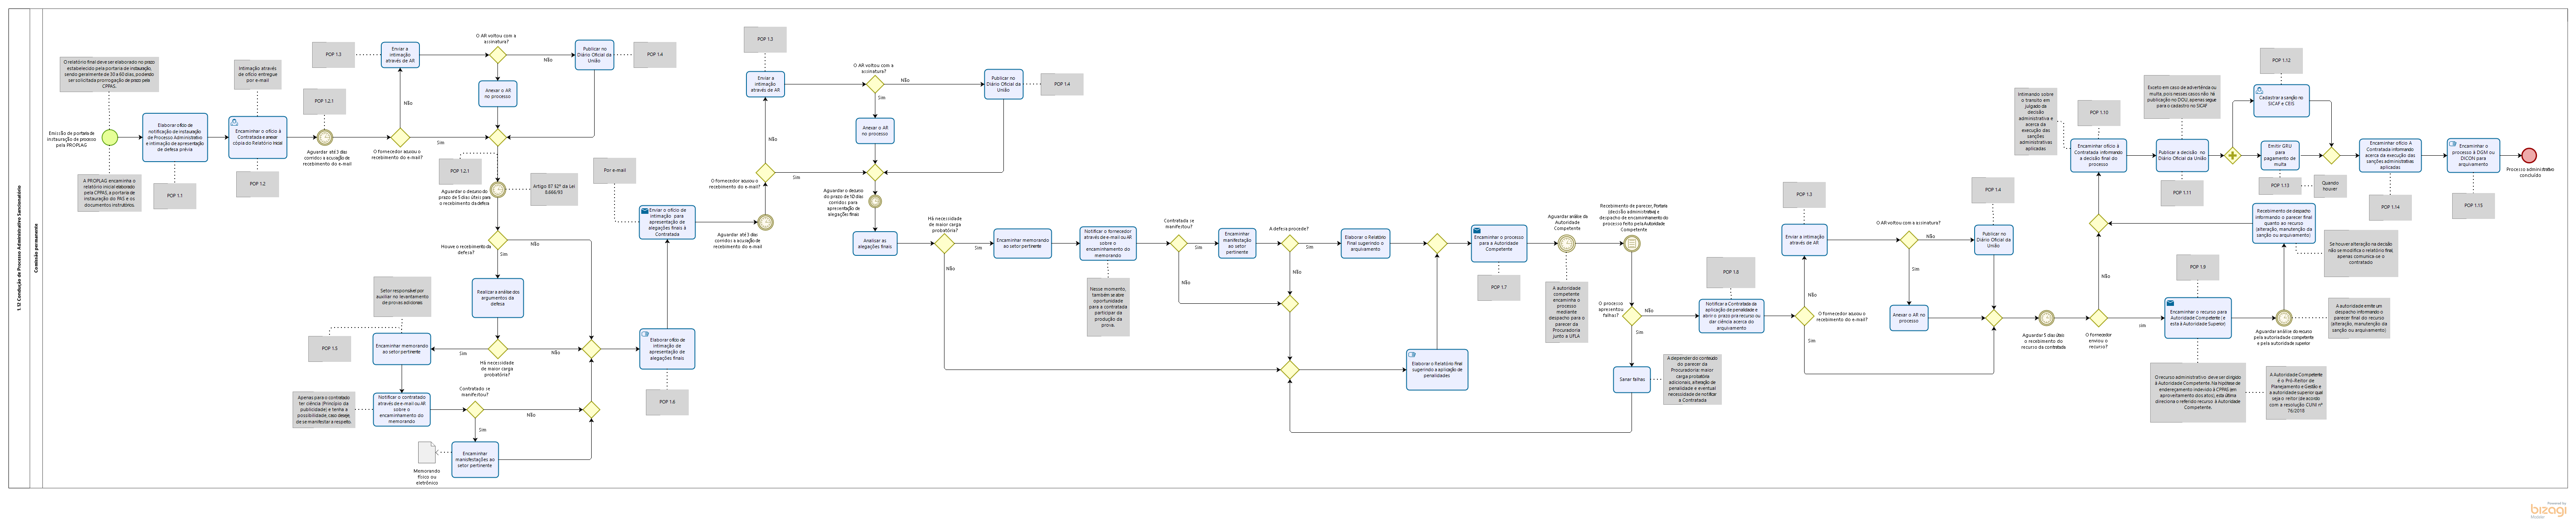Click the 'Por e-mail' annotation
Viewport: 2576px width, 532px height.
(615, 170)
